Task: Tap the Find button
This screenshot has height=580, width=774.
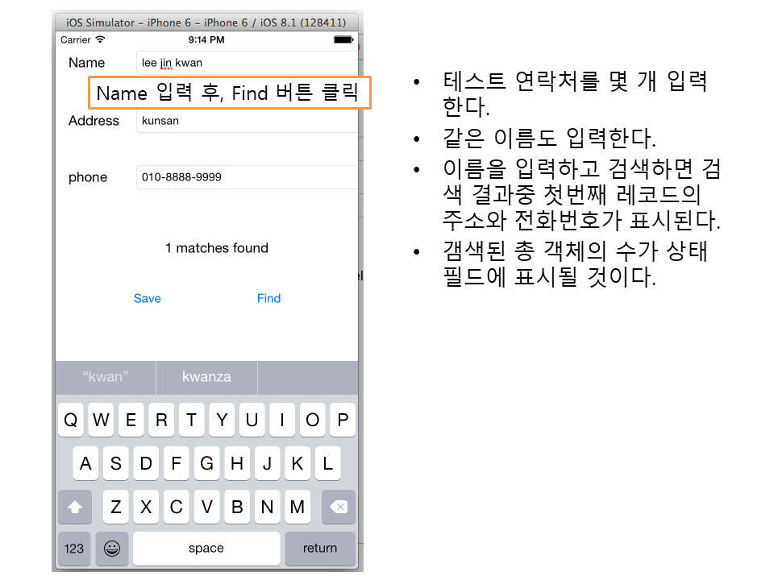Action: tap(268, 298)
